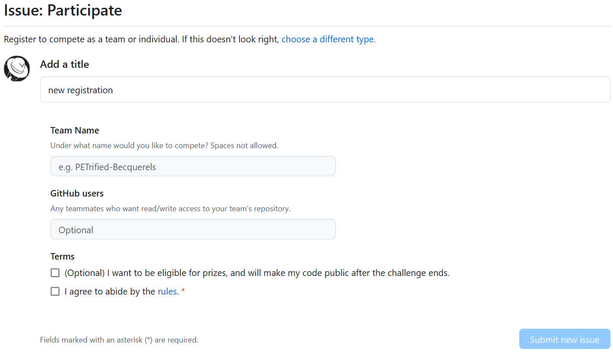This screenshot has width=613, height=352.
Task: Click the required fields asterisk note
Action: coord(119,340)
